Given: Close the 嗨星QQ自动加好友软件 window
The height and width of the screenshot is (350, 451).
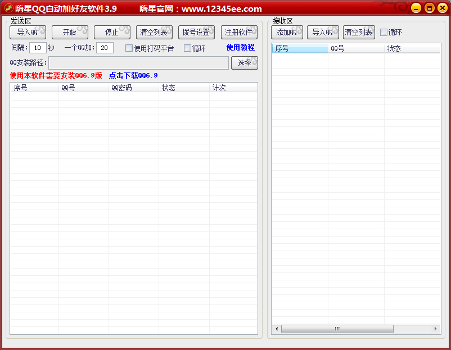Looking at the screenshot, I should click(443, 8).
